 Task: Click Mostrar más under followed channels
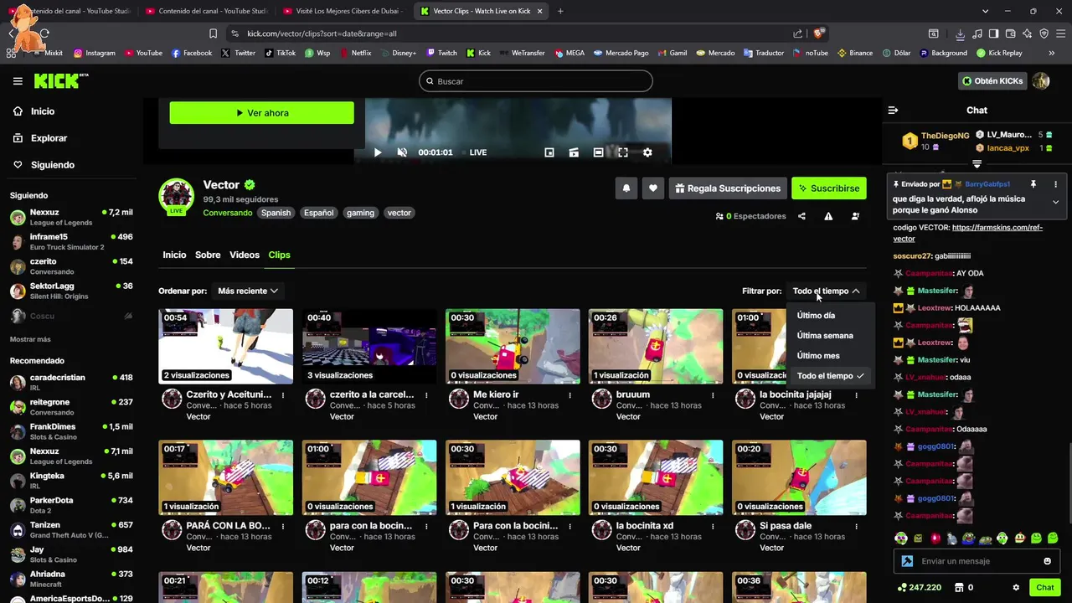point(30,339)
